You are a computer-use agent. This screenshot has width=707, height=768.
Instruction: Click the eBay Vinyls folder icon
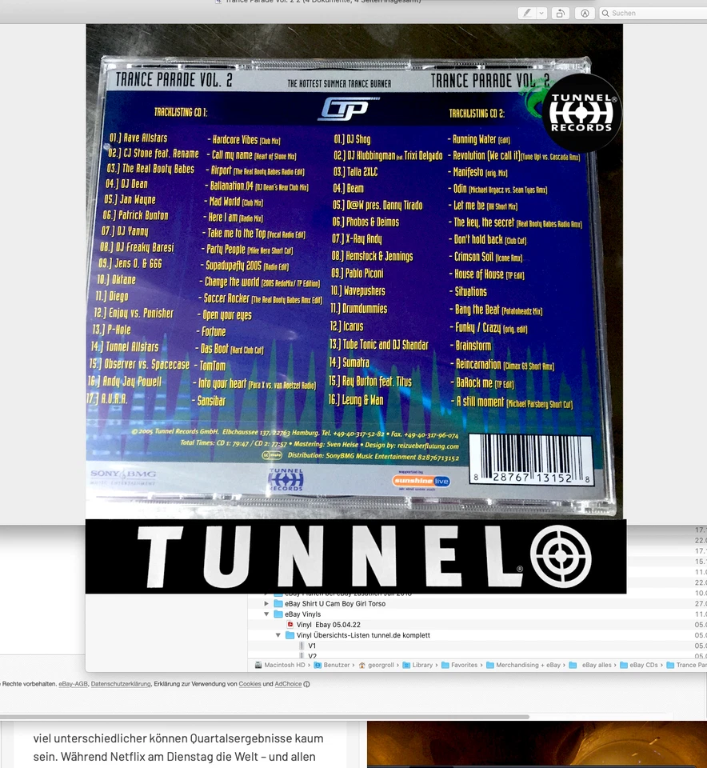click(x=277, y=614)
